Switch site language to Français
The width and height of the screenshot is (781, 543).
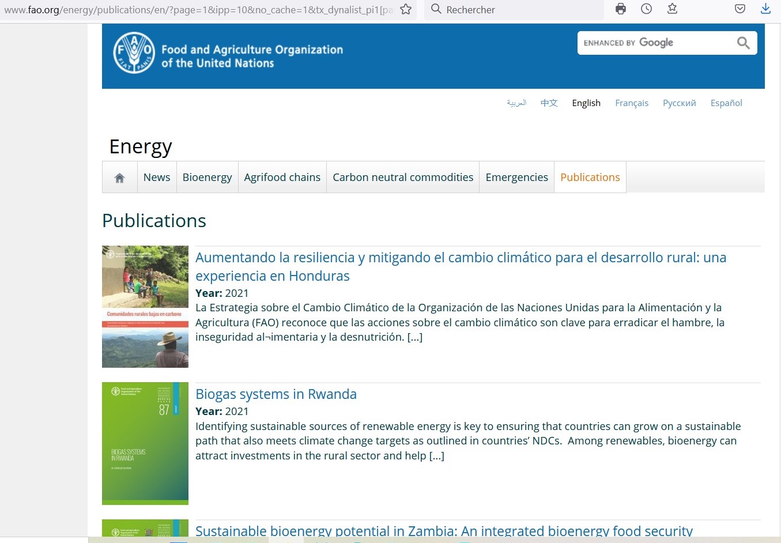[x=631, y=103]
